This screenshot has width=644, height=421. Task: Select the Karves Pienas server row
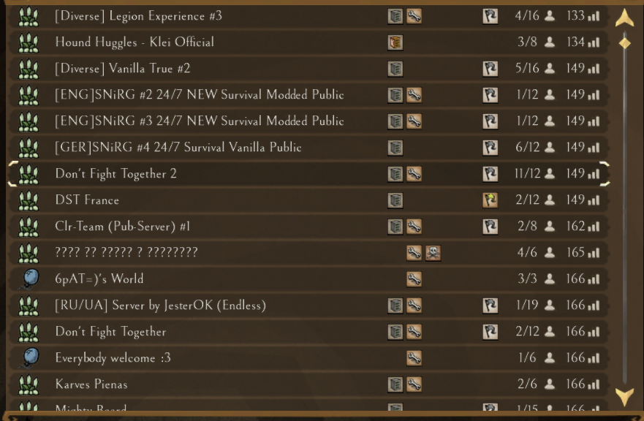(309, 384)
